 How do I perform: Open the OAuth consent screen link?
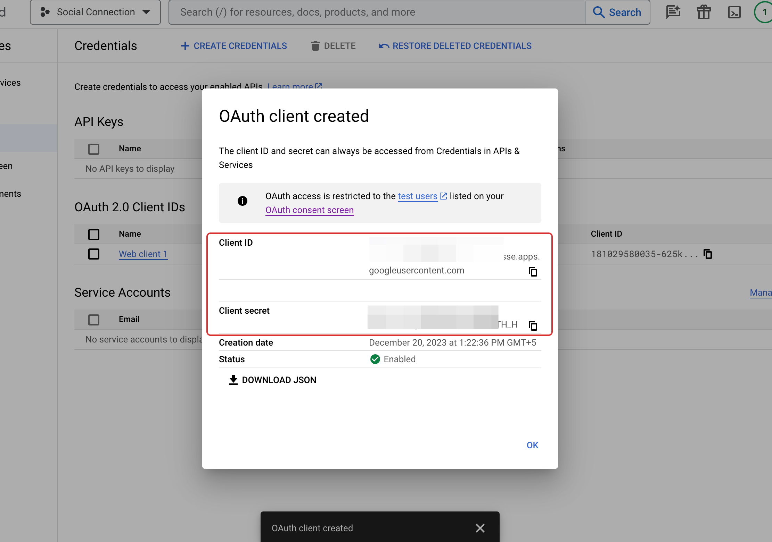pos(310,210)
